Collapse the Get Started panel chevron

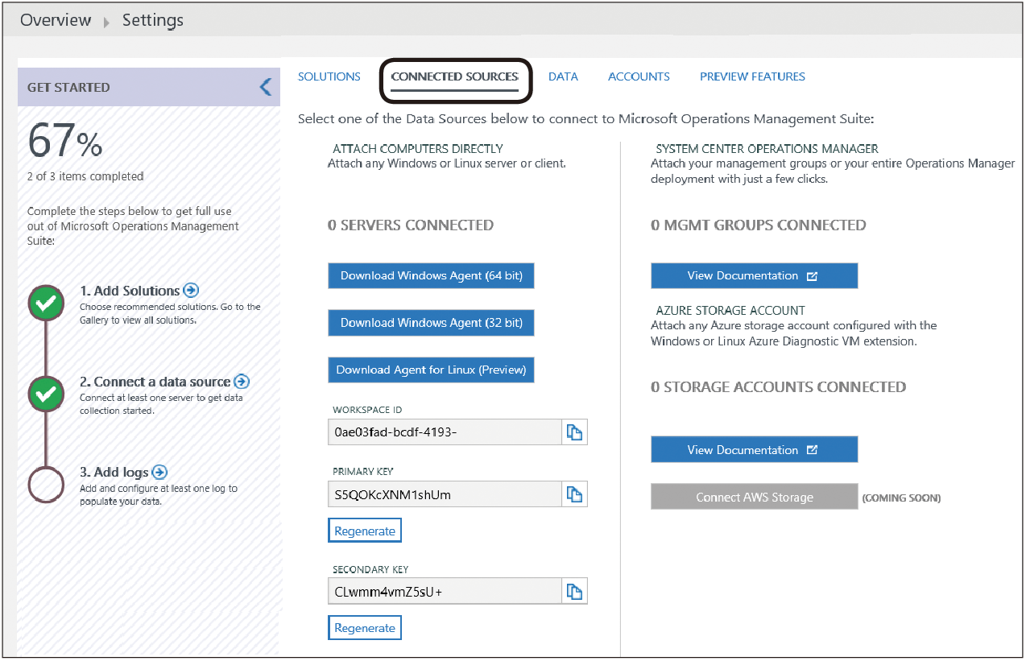pyautogui.click(x=266, y=87)
